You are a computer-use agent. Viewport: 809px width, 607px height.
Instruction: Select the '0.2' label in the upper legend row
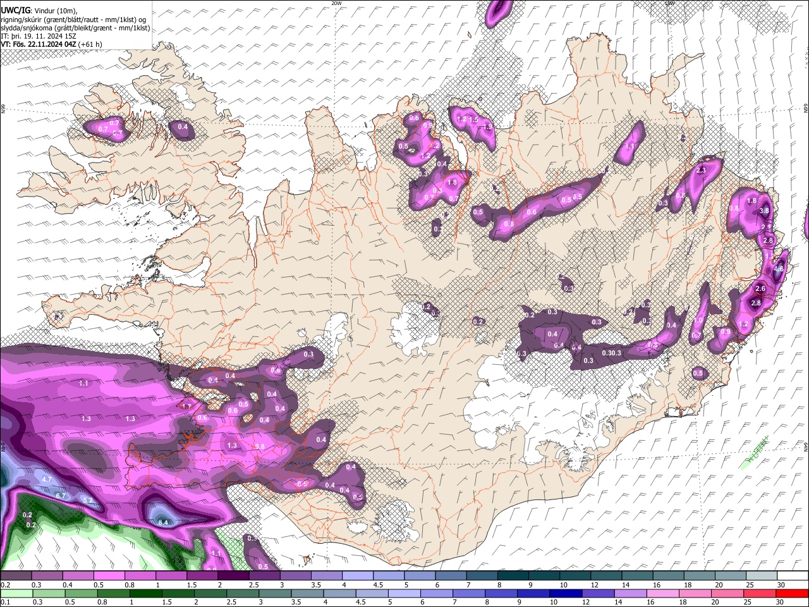4,585
